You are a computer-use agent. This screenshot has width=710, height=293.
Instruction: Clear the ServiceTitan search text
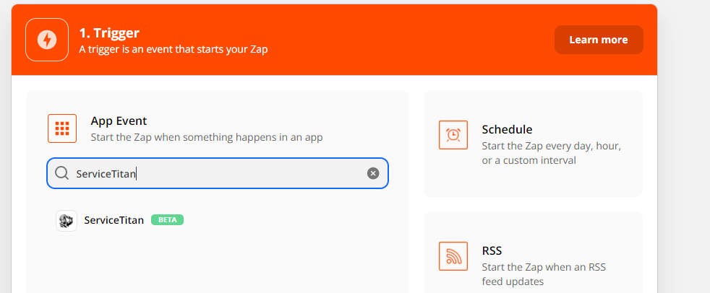tap(373, 173)
